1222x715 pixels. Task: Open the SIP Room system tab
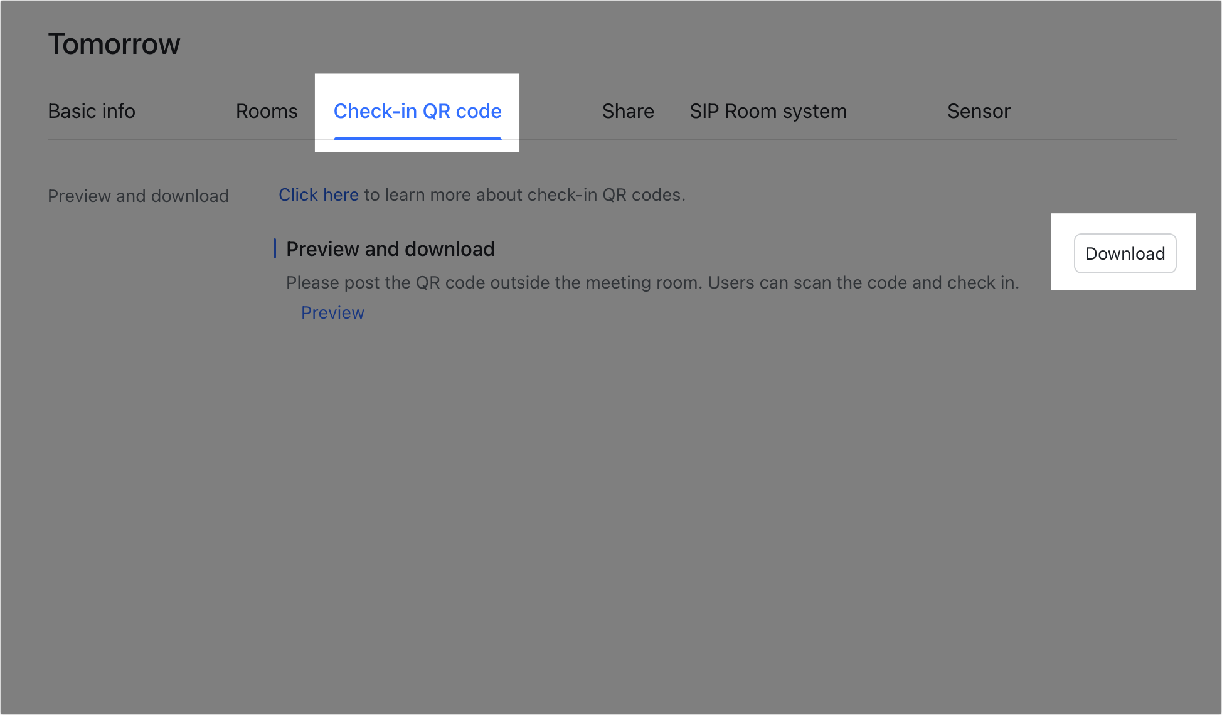point(768,111)
